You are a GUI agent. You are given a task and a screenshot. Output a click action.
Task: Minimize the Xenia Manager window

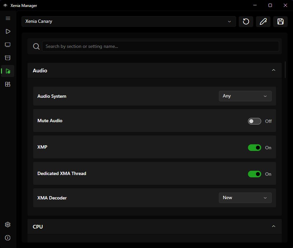(x=255, y=5)
